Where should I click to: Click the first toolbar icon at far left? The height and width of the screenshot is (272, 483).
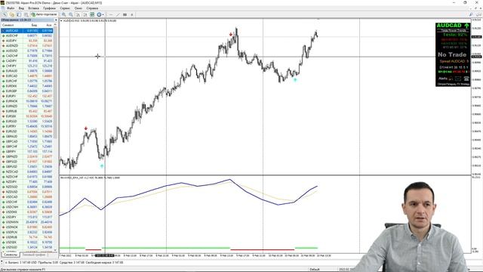click(x=5, y=14)
